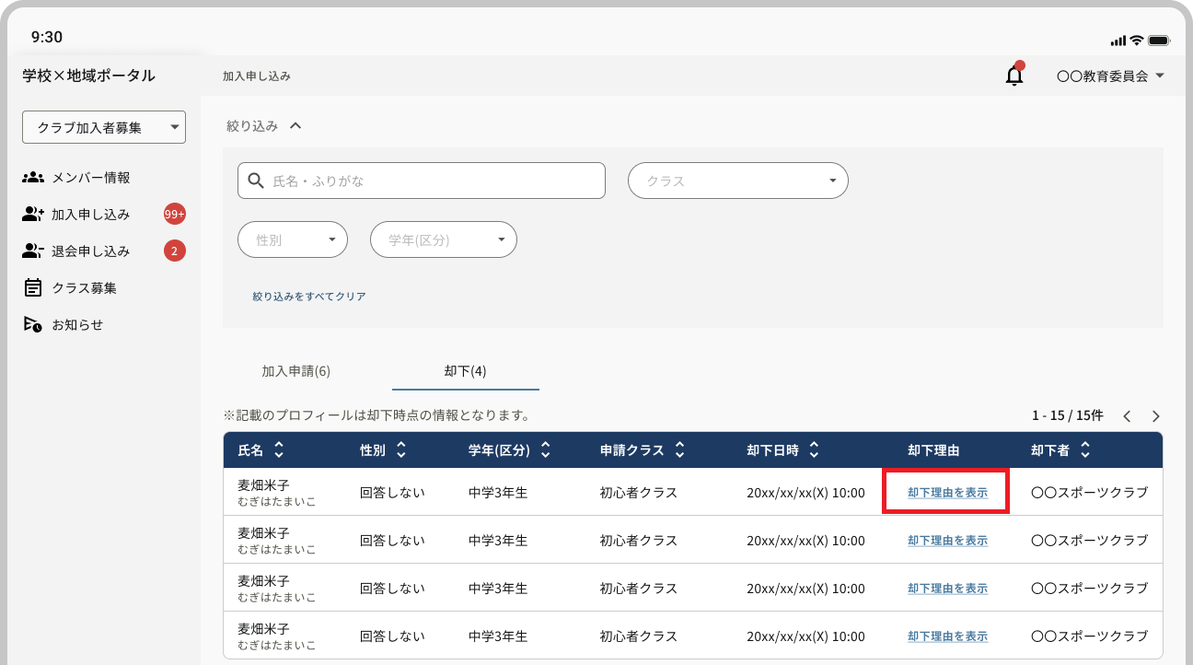The height and width of the screenshot is (665, 1193).
Task: Show rejection reason in third row
Action: [947, 589]
